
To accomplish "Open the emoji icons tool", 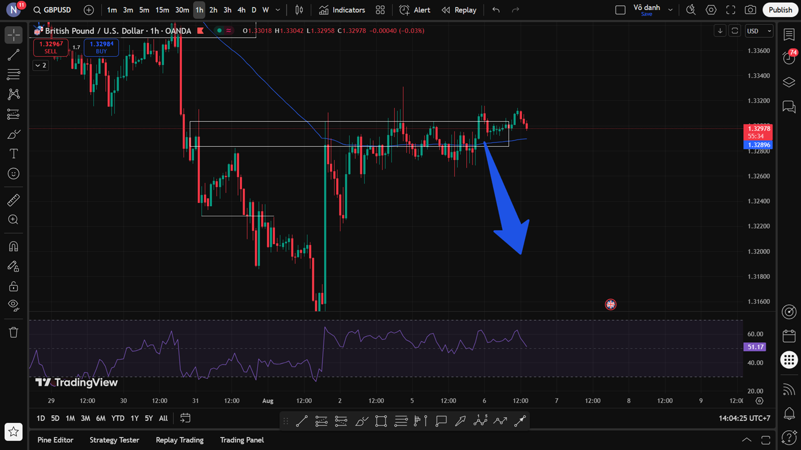I will click(x=14, y=173).
